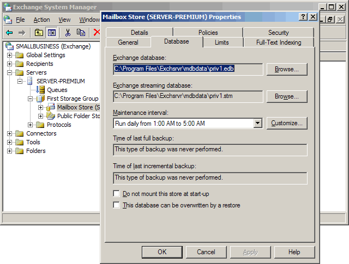Click the Customize maintenance interval button
The image size is (349, 264).
[x=287, y=123]
